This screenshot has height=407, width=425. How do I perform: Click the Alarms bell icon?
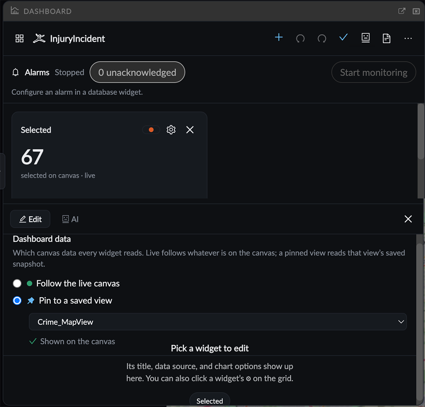[15, 72]
